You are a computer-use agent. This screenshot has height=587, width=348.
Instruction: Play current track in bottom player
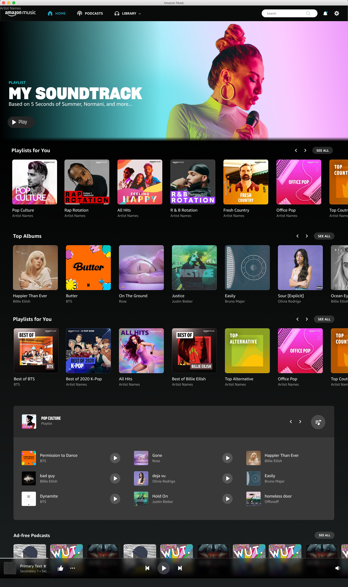[x=164, y=568]
